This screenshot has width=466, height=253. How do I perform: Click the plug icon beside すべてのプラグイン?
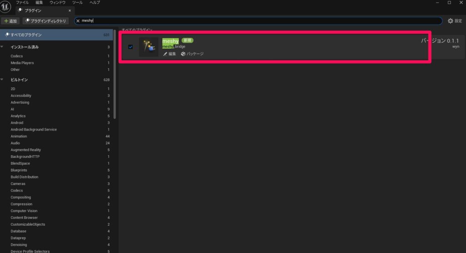coord(7,35)
